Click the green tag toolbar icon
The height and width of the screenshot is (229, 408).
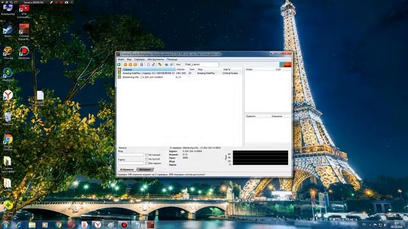point(160,64)
